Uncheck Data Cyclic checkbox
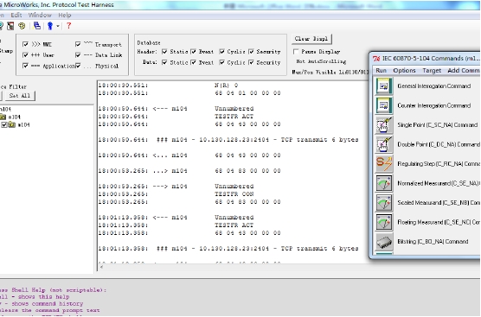 [x=222, y=62]
